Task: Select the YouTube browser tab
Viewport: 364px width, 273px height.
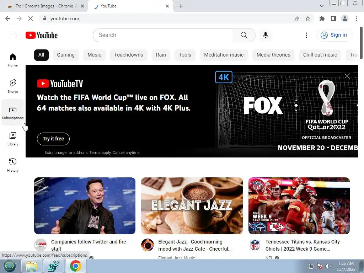Action: pyautogui.click(x=130, y=6)
